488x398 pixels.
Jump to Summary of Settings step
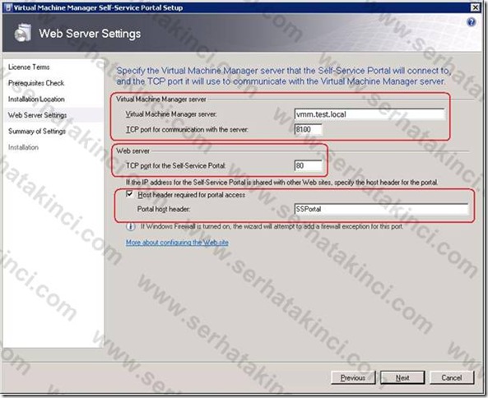[x=37, y=132]
